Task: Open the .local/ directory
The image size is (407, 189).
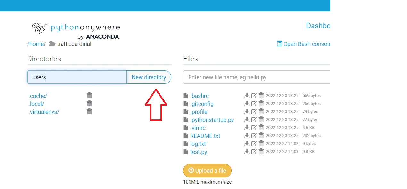Action: click(36, 104)
